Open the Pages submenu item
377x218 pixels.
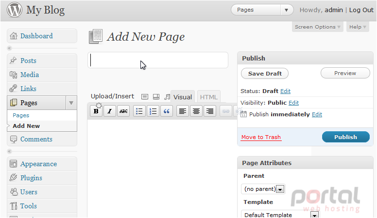21,115
